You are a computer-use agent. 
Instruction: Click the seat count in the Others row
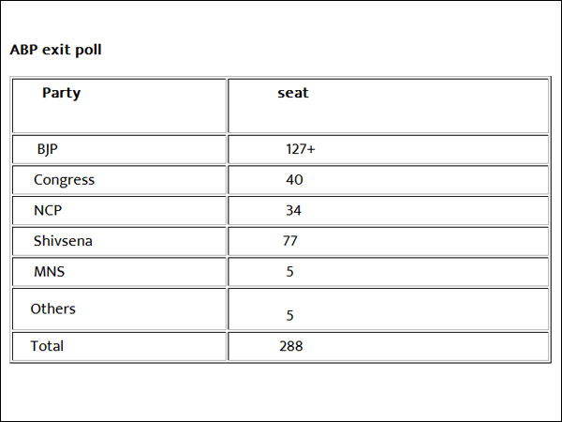[290, 316]
